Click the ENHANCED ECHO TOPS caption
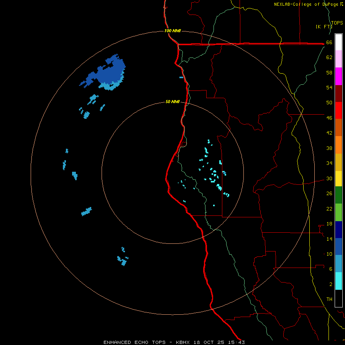 point(135,342)
